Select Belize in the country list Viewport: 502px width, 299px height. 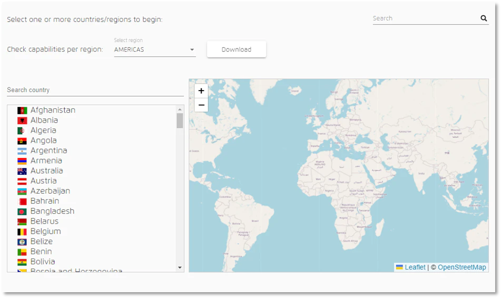[x=42, y=242]
